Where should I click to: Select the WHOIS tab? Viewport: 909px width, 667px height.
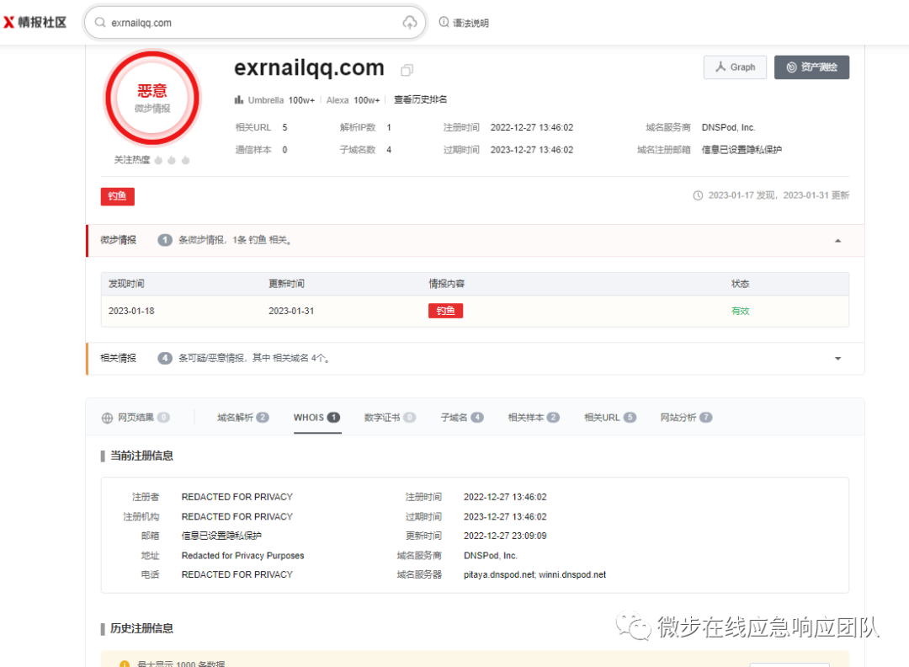[x=317, y=418]
